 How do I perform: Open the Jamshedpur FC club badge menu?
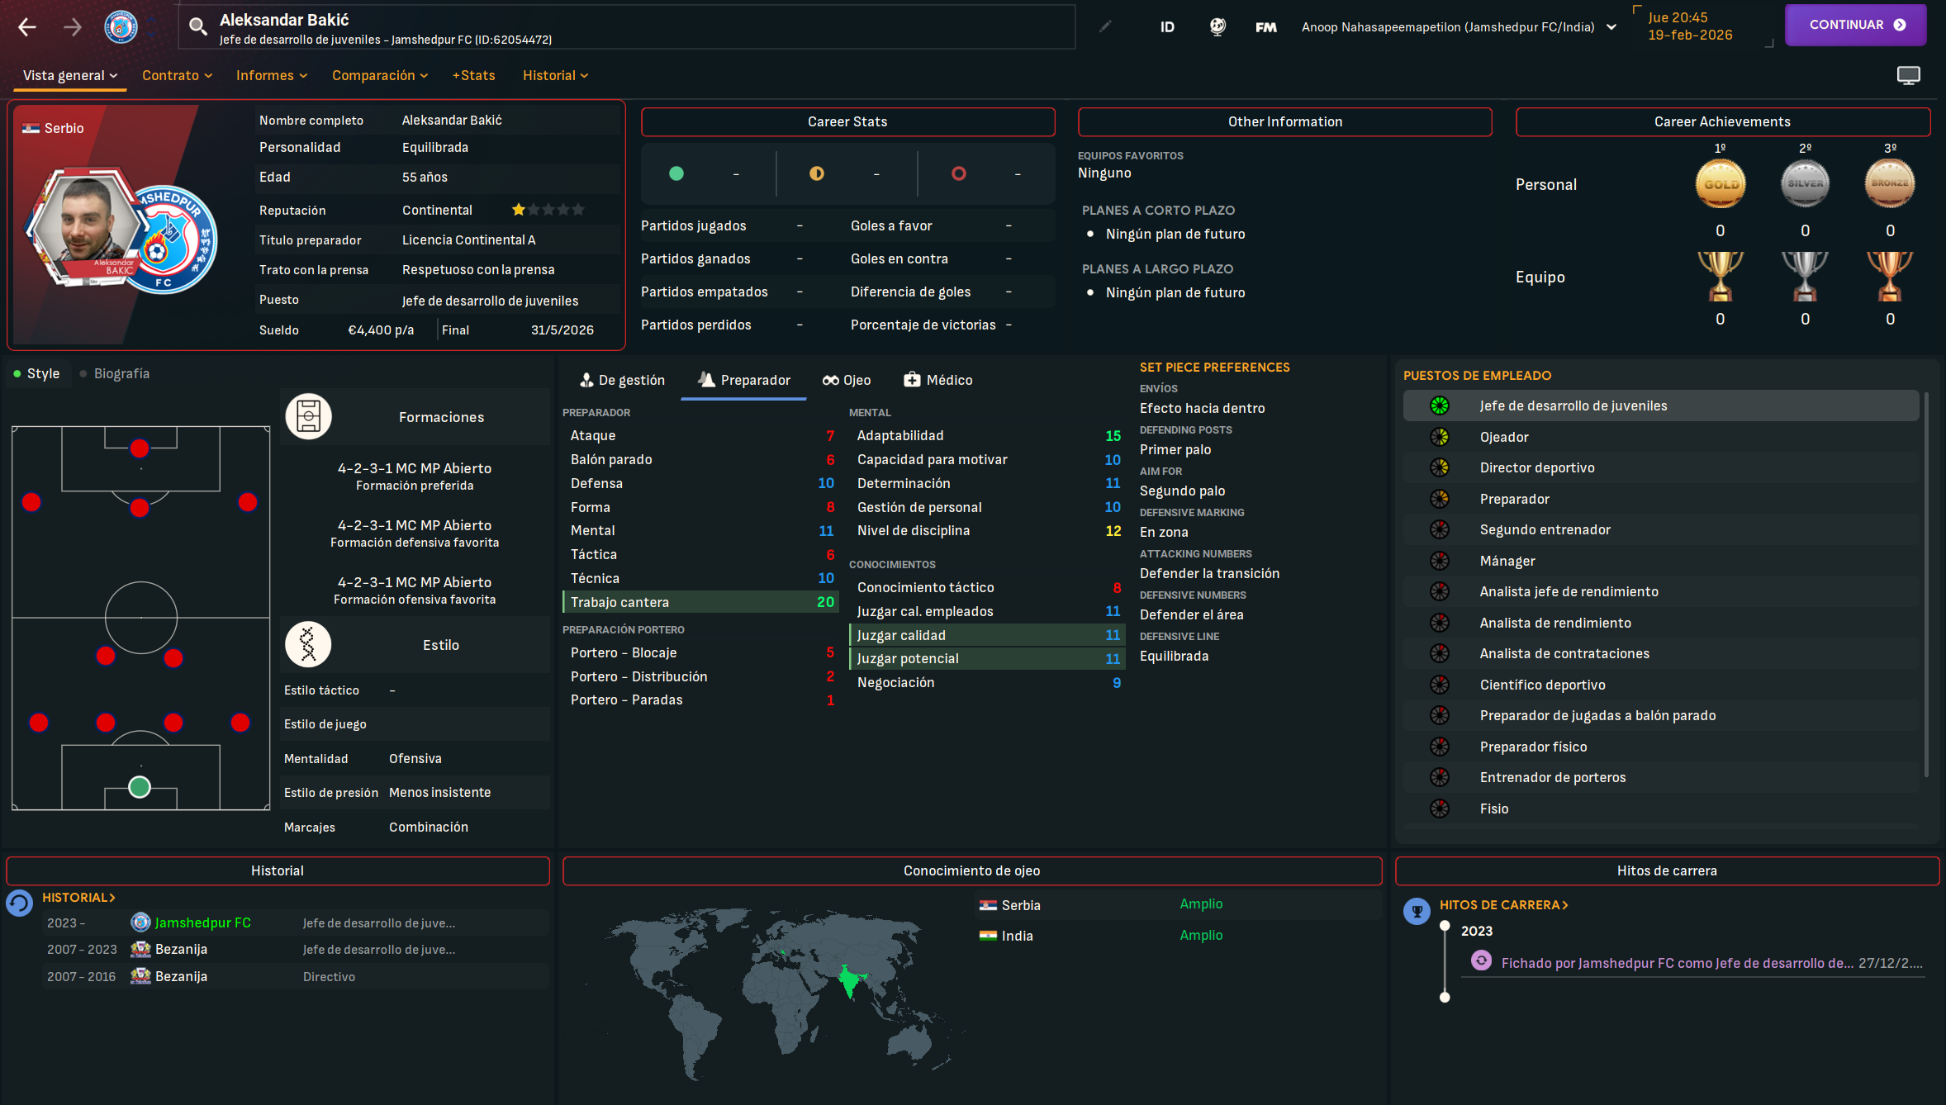[121, 27]
